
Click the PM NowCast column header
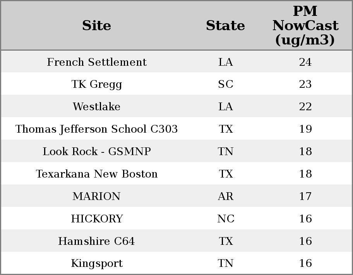click(x=305, y=26)
